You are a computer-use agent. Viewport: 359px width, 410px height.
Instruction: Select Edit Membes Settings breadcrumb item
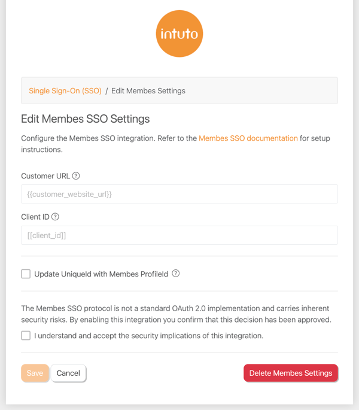[148, 91]
